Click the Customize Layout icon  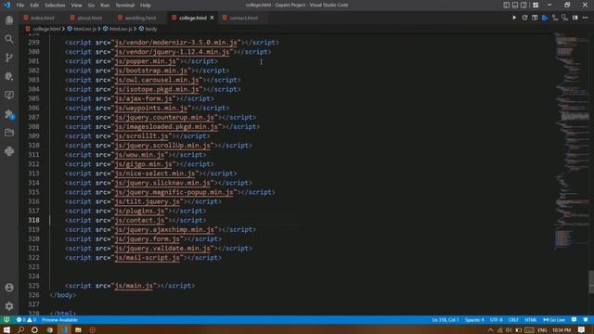(536, 5)
